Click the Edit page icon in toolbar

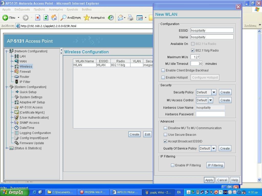[x=139, y=18]
